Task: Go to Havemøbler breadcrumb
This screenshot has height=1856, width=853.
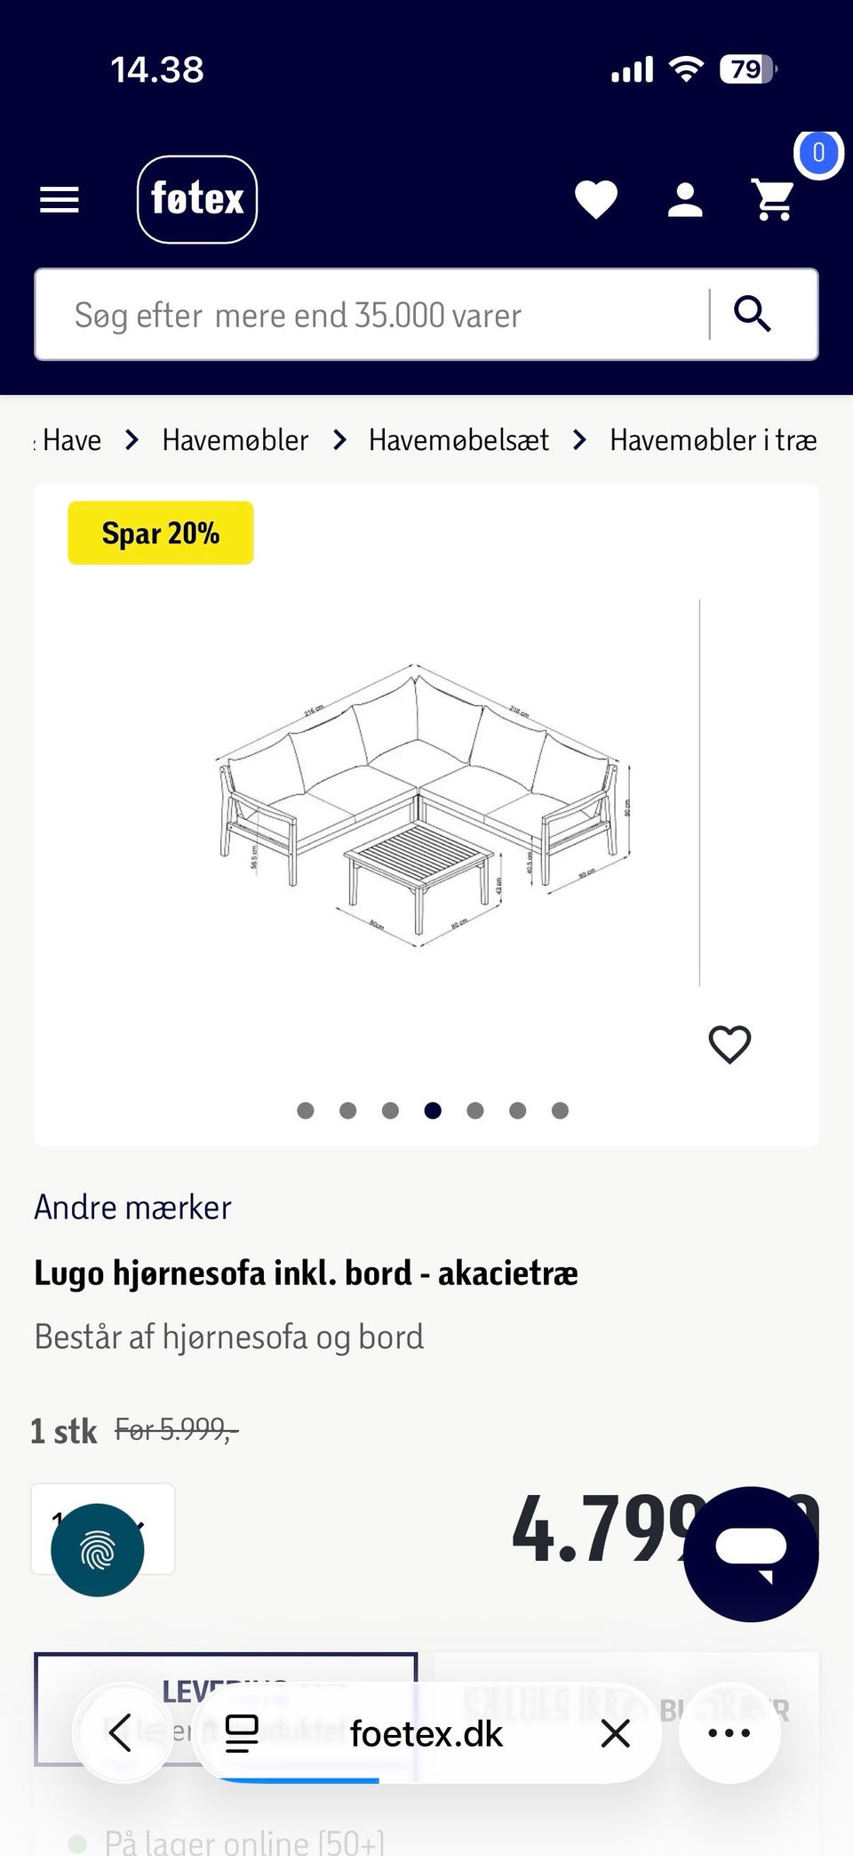Action: click(x=235, y=440)
